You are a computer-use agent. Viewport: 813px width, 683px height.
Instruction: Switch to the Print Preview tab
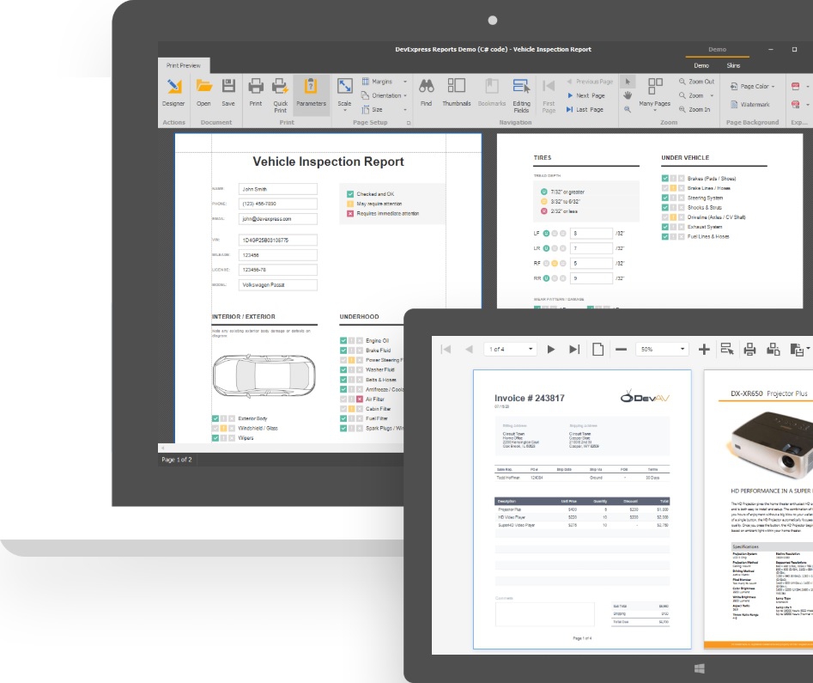184,65
